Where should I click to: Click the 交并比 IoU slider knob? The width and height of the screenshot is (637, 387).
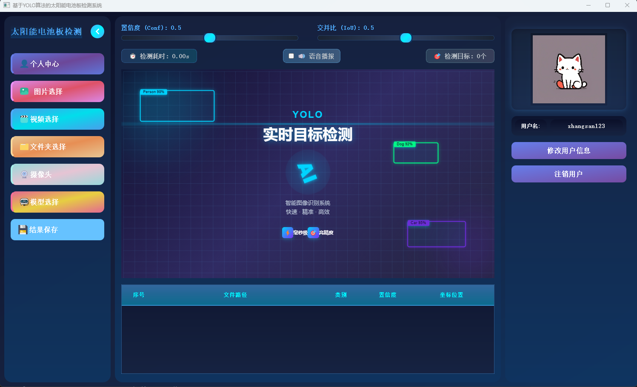pyautogui.click(x=406, y=38)
